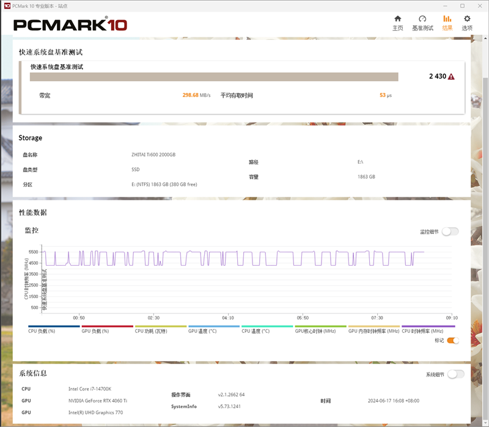Image resolution: width=489 pixels, height=427 pixels.
Task: Toggle CPU 负载 (%) legend series
Action: click(x=54, y=329)
